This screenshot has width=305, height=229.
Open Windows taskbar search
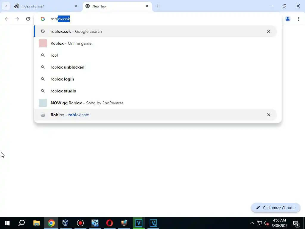coord(21,223)
